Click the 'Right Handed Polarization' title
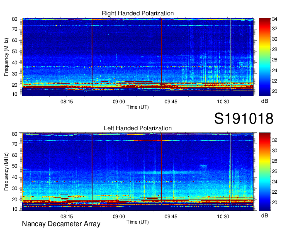The height and width of the screenshot is (229, 282). [x=138, y=13]
